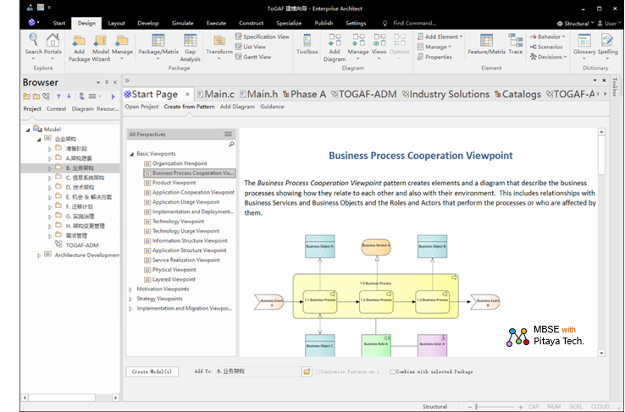Open the Transform tool
The width and height of the screenshot is (625, 412).
point(219,41)
